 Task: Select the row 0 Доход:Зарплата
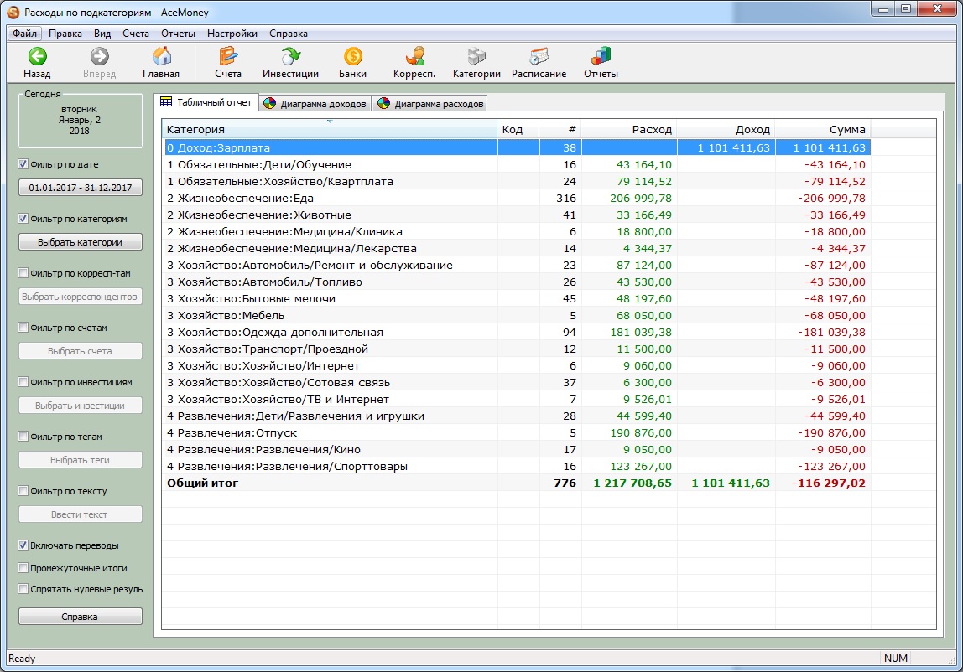(x=517, y=148)
